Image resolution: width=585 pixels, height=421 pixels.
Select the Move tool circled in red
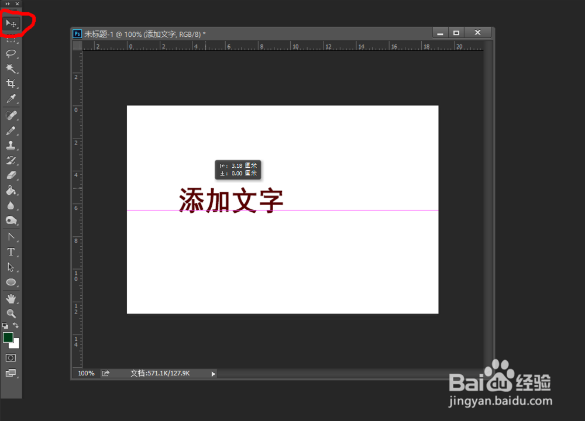(12, 24)
